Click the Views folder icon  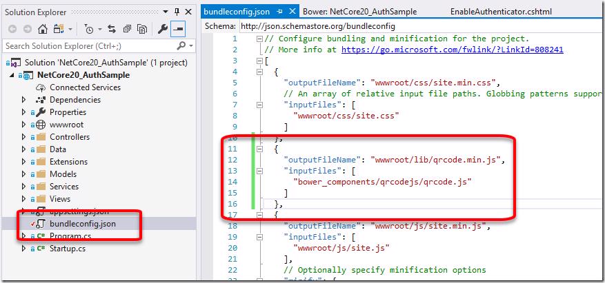(41, 199)
